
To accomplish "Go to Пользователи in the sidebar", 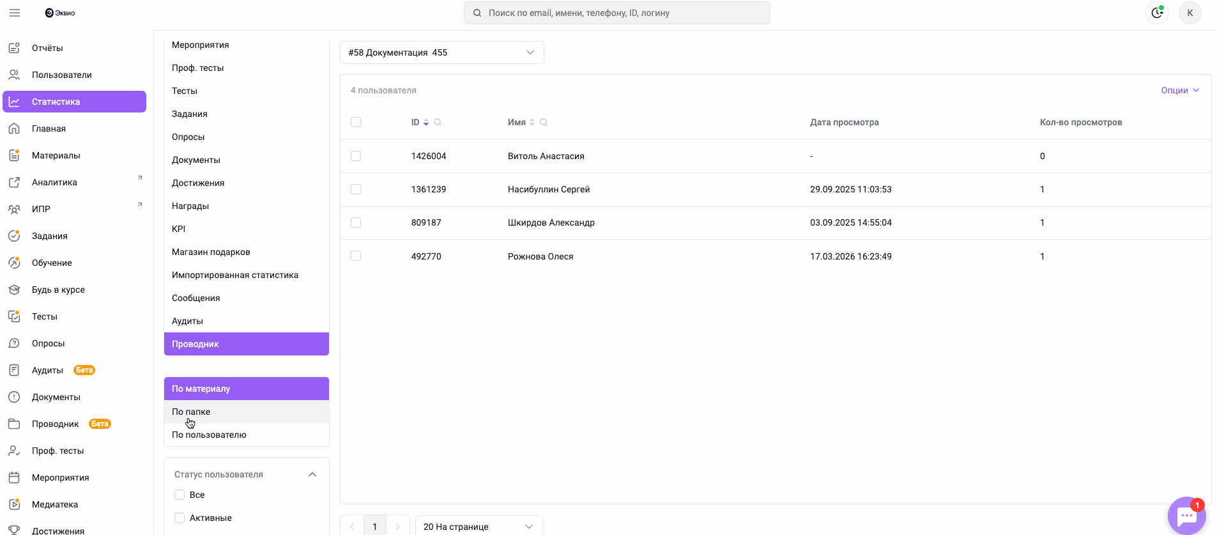I will click(61, 75).
